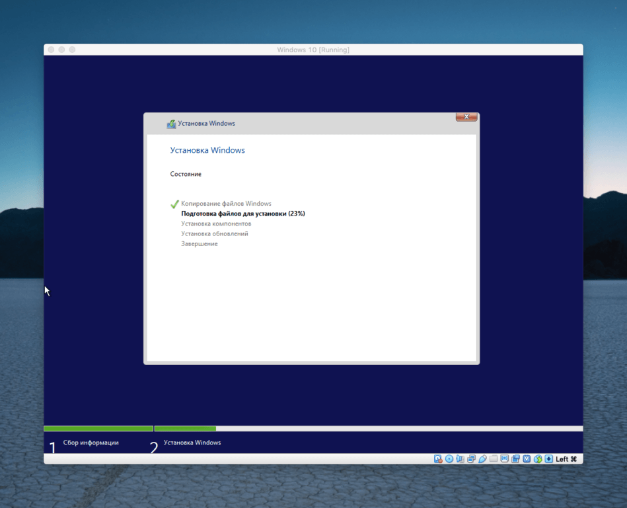
Task: Click the Установка Windows text in dialog title bar
Action: (x=206, y=123)
